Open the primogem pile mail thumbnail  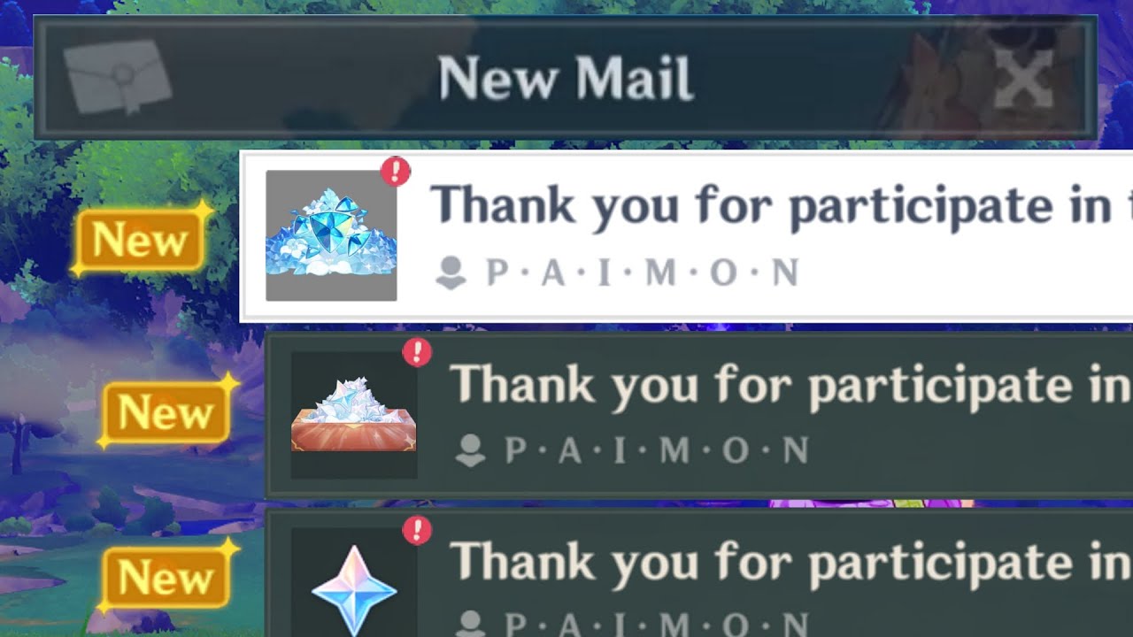331,235
